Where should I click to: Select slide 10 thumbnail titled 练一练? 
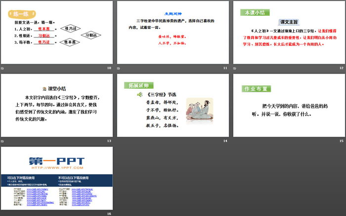coord(57,33)
